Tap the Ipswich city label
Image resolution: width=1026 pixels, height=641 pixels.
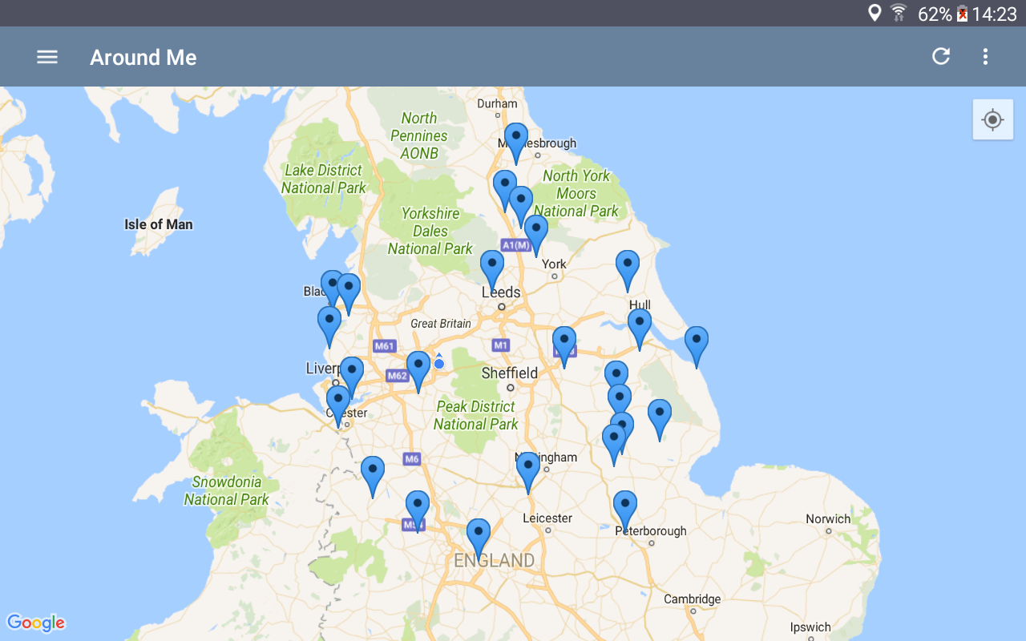tap(810, 627)
